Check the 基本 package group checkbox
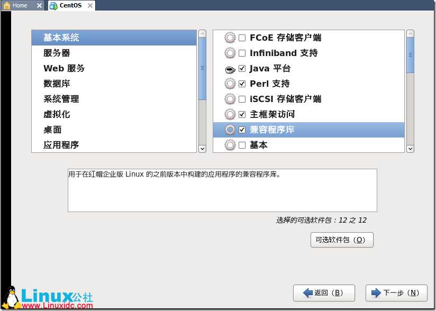This screenshot has height=311, width=436. [242, 145]
